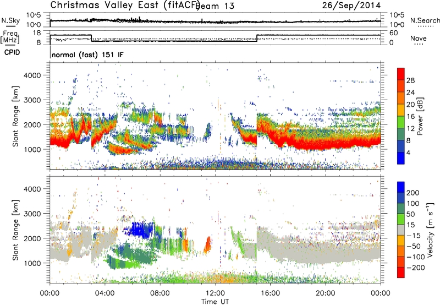Select the date text '26/Sep/2014'
This screenshot has height=305, width=440.
pyautogui.click(x=351, y=5)
